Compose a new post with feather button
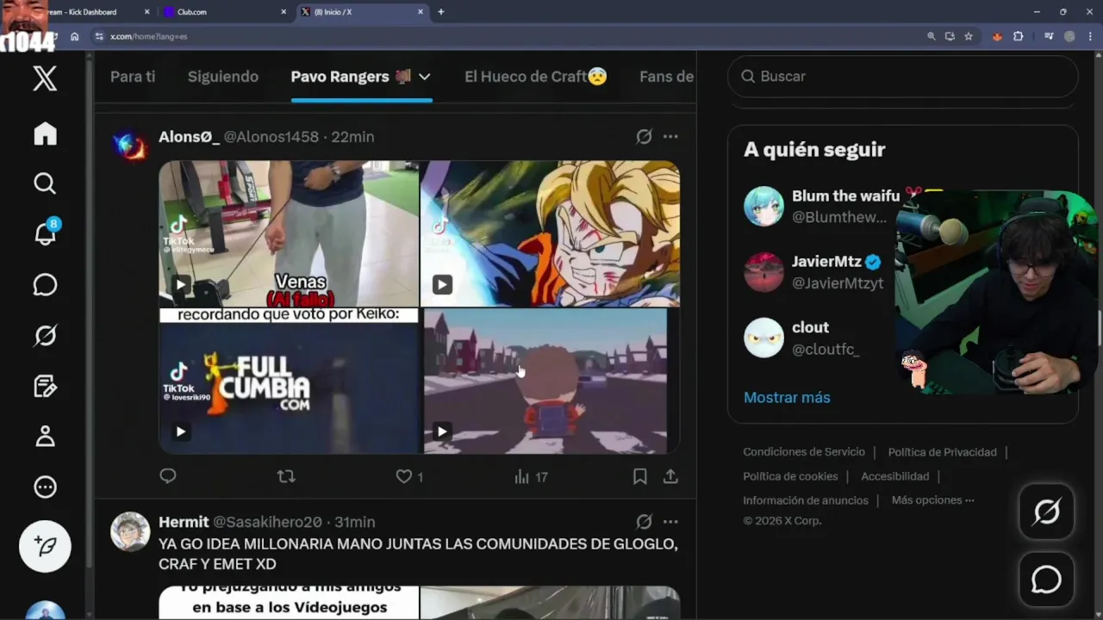This screenshot has width=1103, height=620. 45,546
